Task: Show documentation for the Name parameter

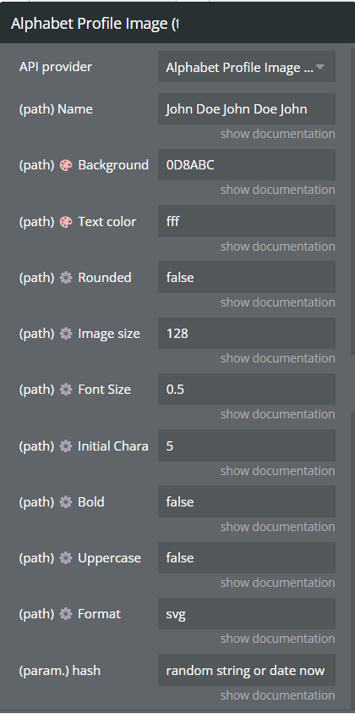Action: [x=278, y=134]
